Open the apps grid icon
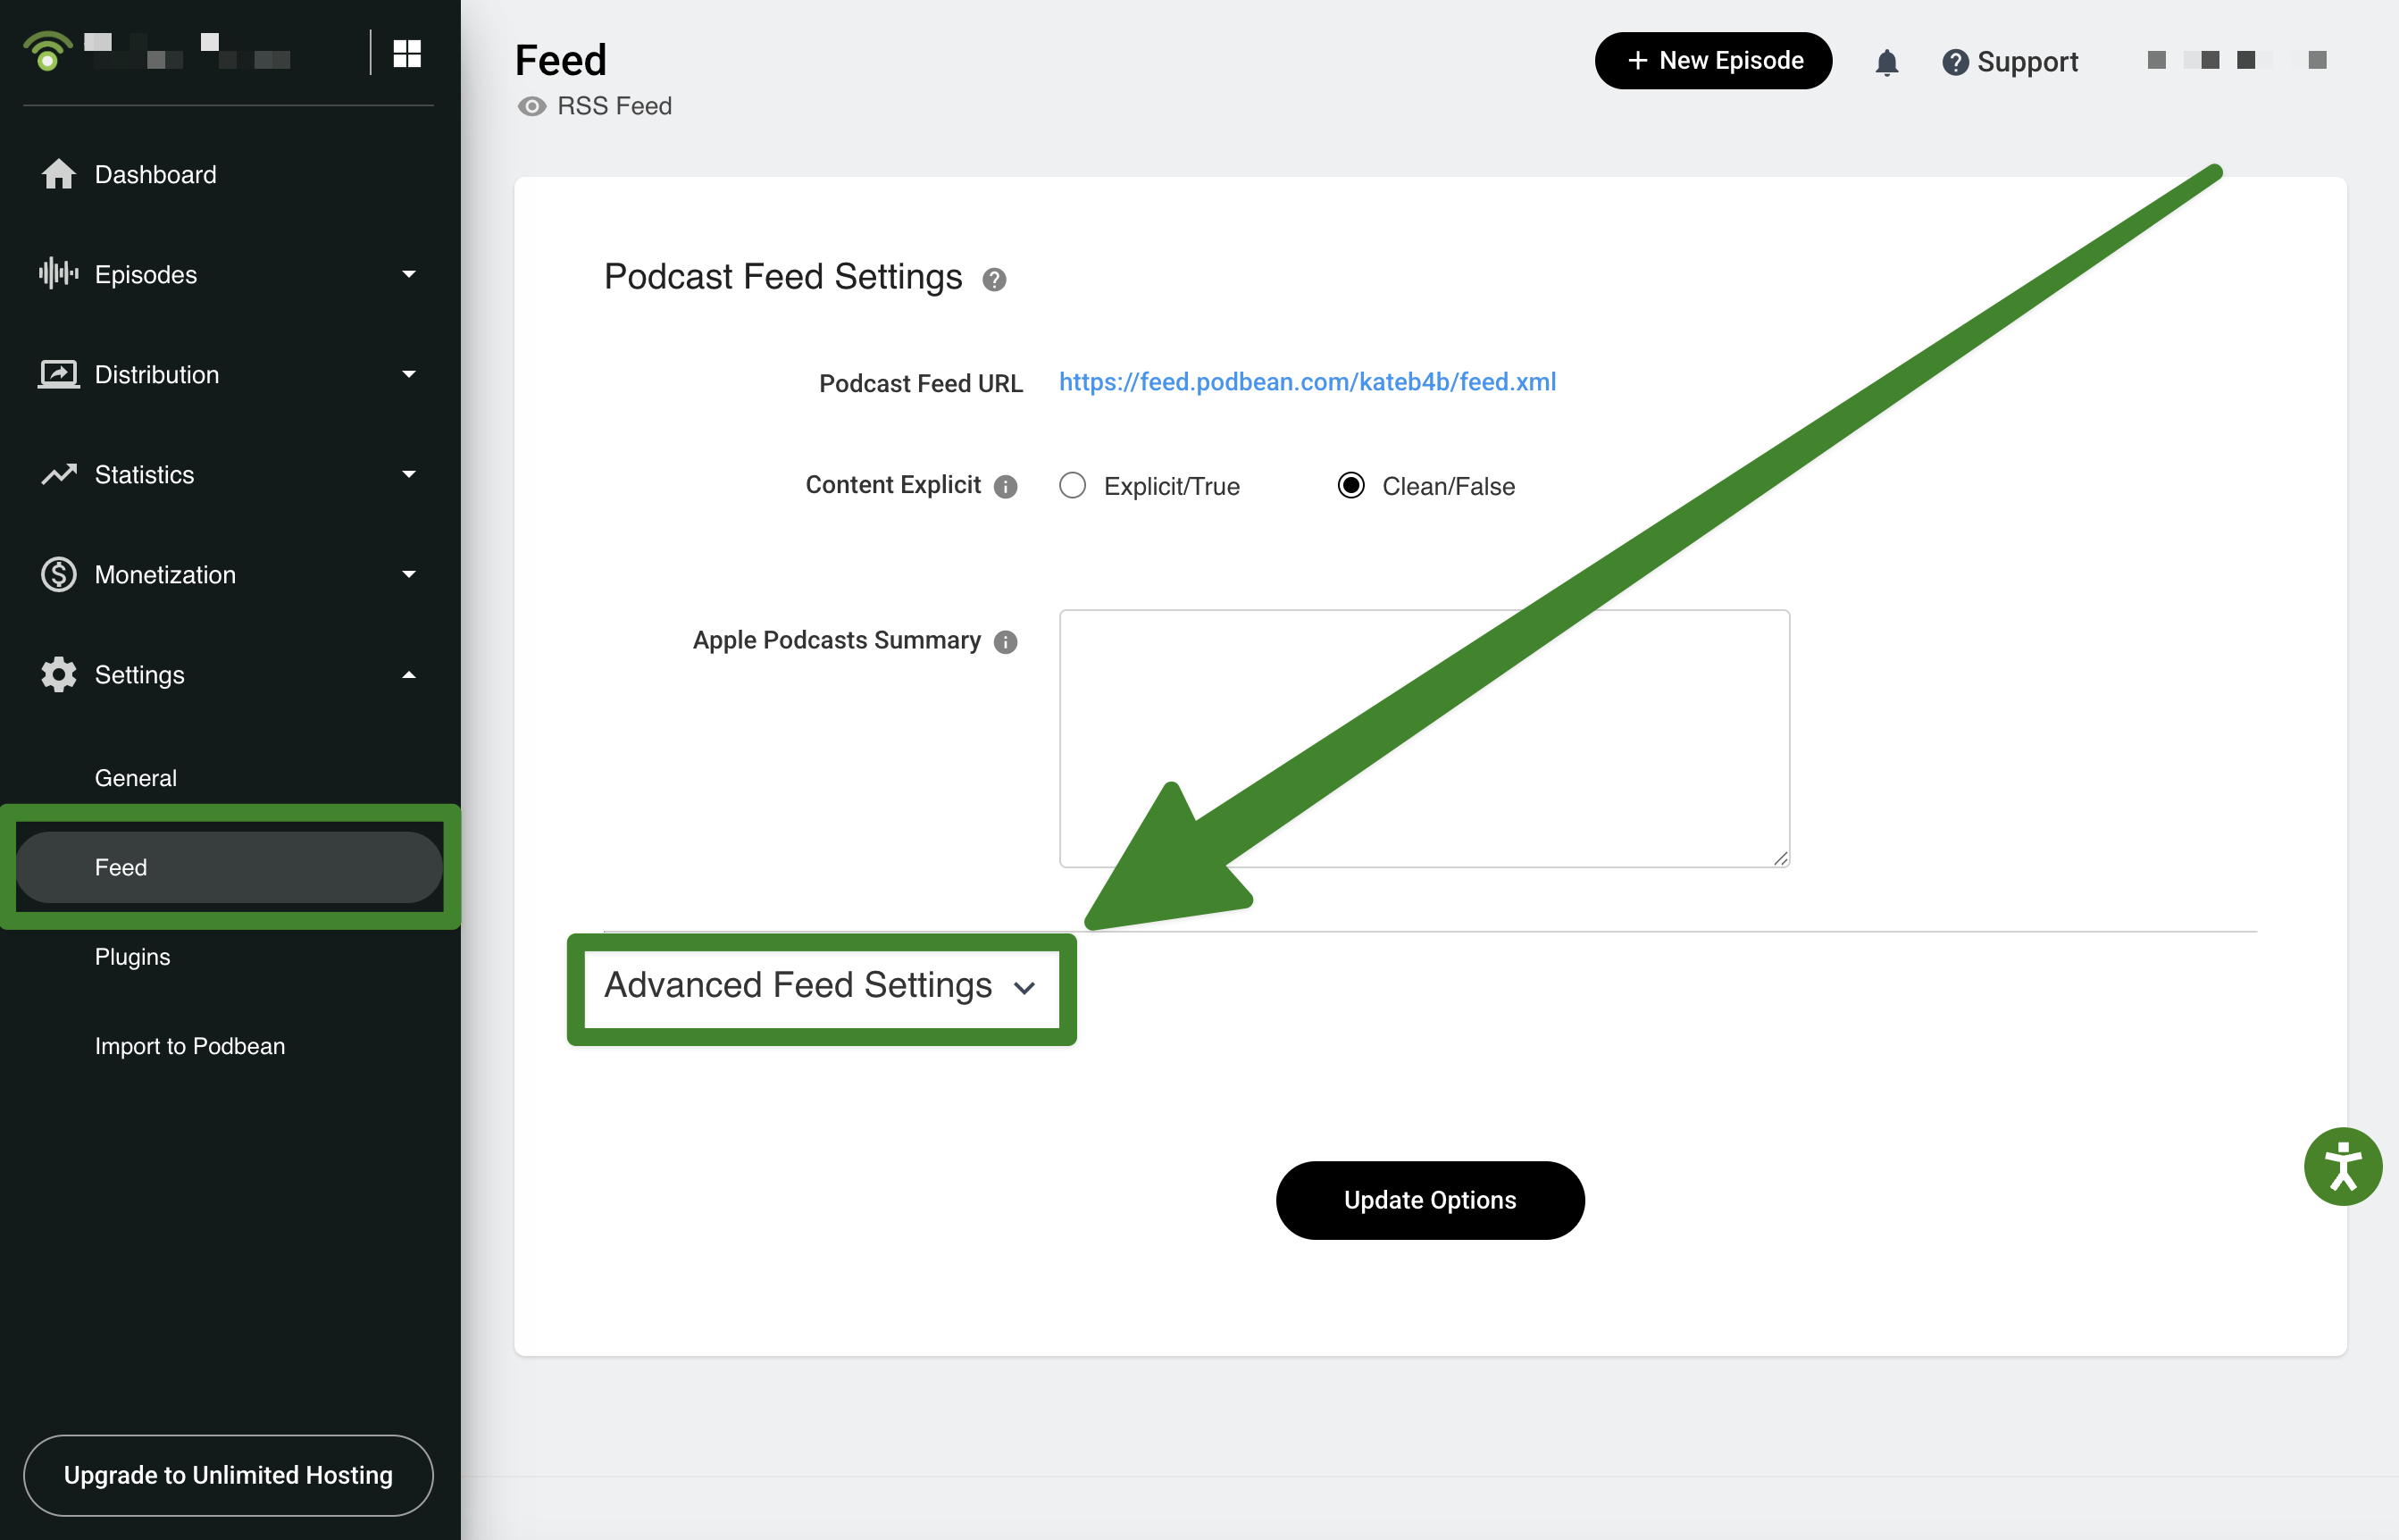Image resolution: width=2399 pixels, height=1540 pixels. click(x=407, y=53)
